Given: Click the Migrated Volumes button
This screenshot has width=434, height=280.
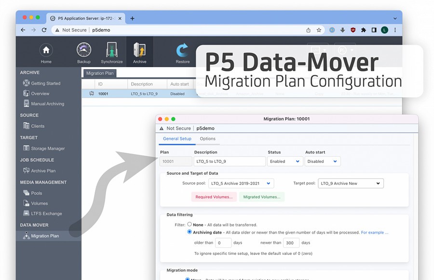Looking at the screenshot, I should (x=262, y=197).
